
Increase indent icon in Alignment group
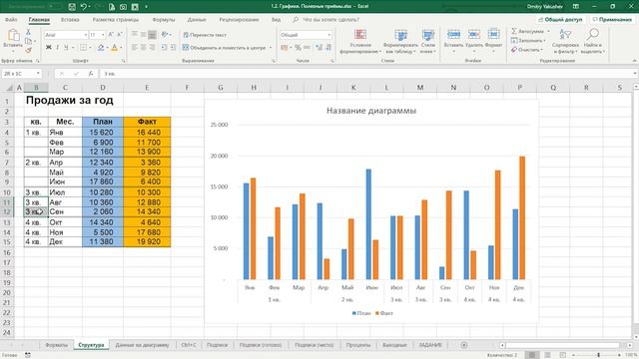pos(173,48)
